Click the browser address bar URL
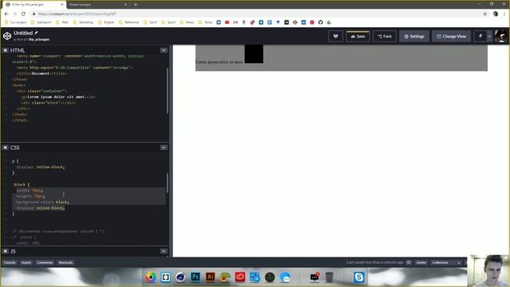510x287 pixels. (76, 14)
